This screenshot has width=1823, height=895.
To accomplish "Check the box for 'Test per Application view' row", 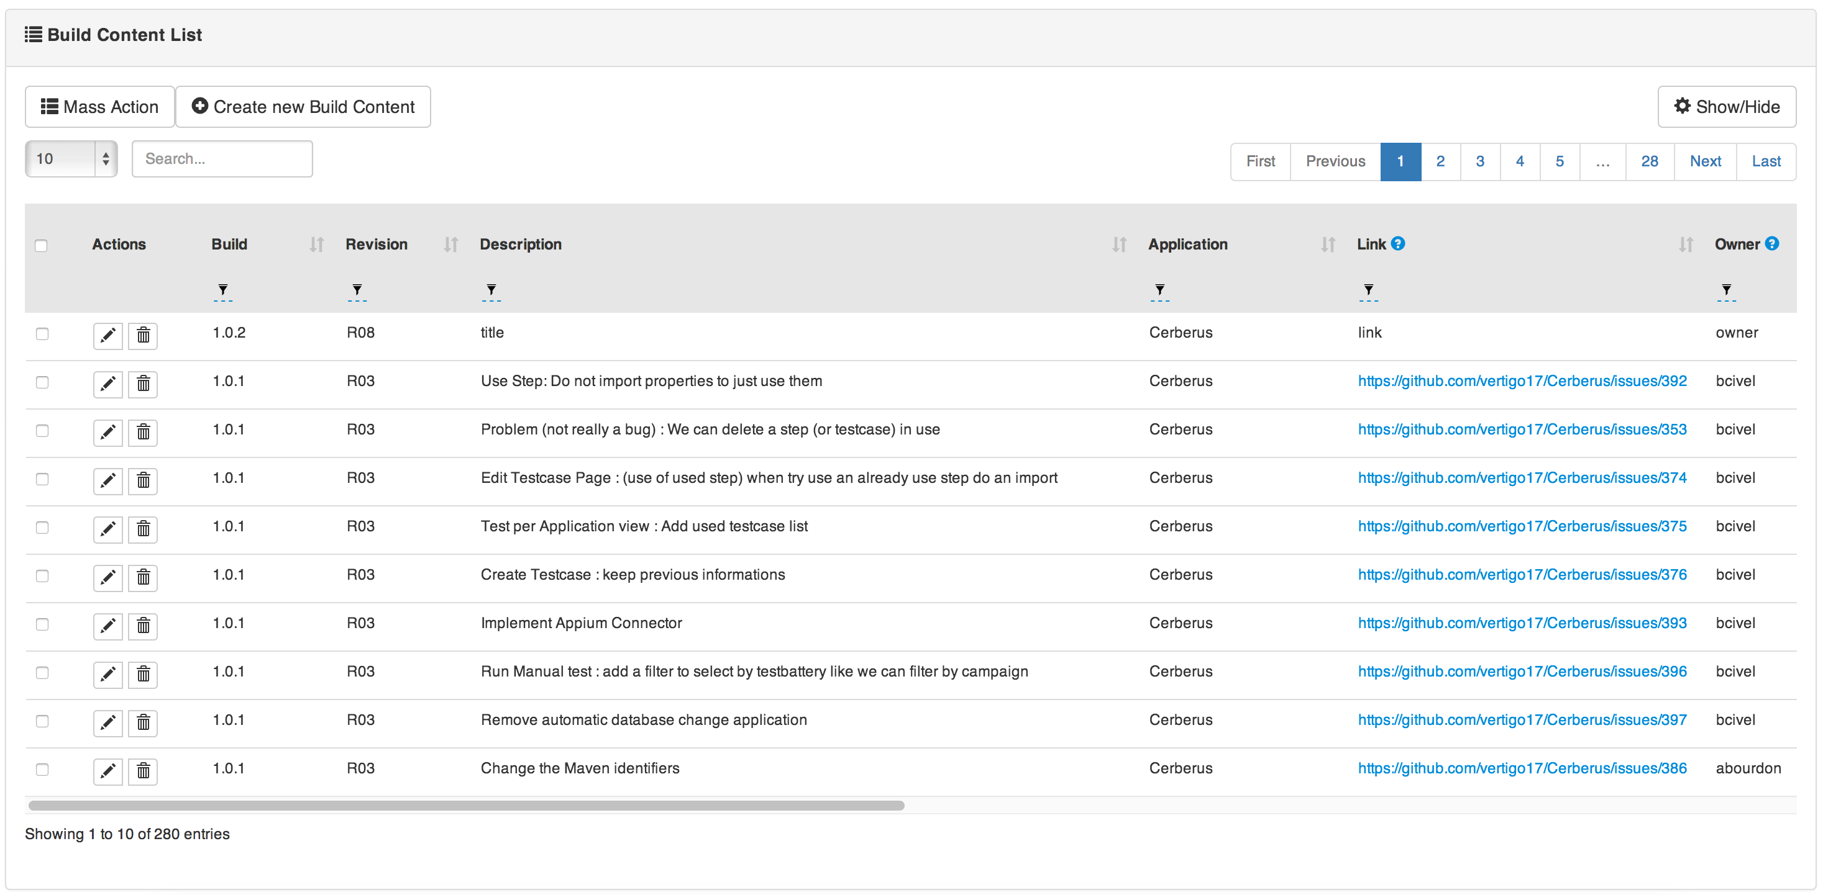I will 42,528.
